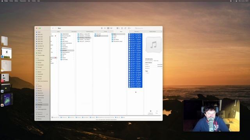Click the Stage Manager thumbnail with Music icon
The image size is (250, 140).
coord(5,78)
